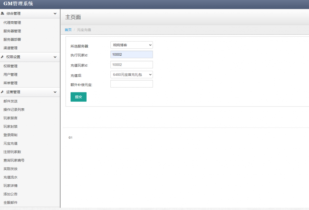Screen dimensions: 309x210
Task: Focus the 额外补偿元宝 input field
Action: (x=132, y=84)
